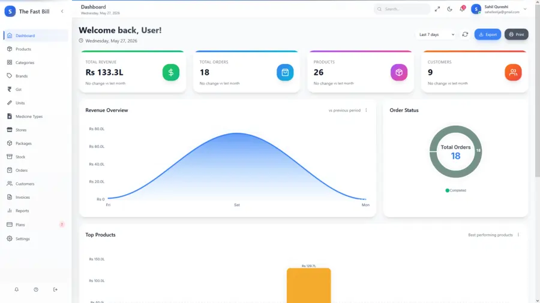Click the Medicine Types file icon
540x303 pixels.
9,116
